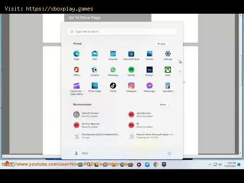Show hidden system tray icons
The image size is (244, 183).
click(x=210, y=164)
